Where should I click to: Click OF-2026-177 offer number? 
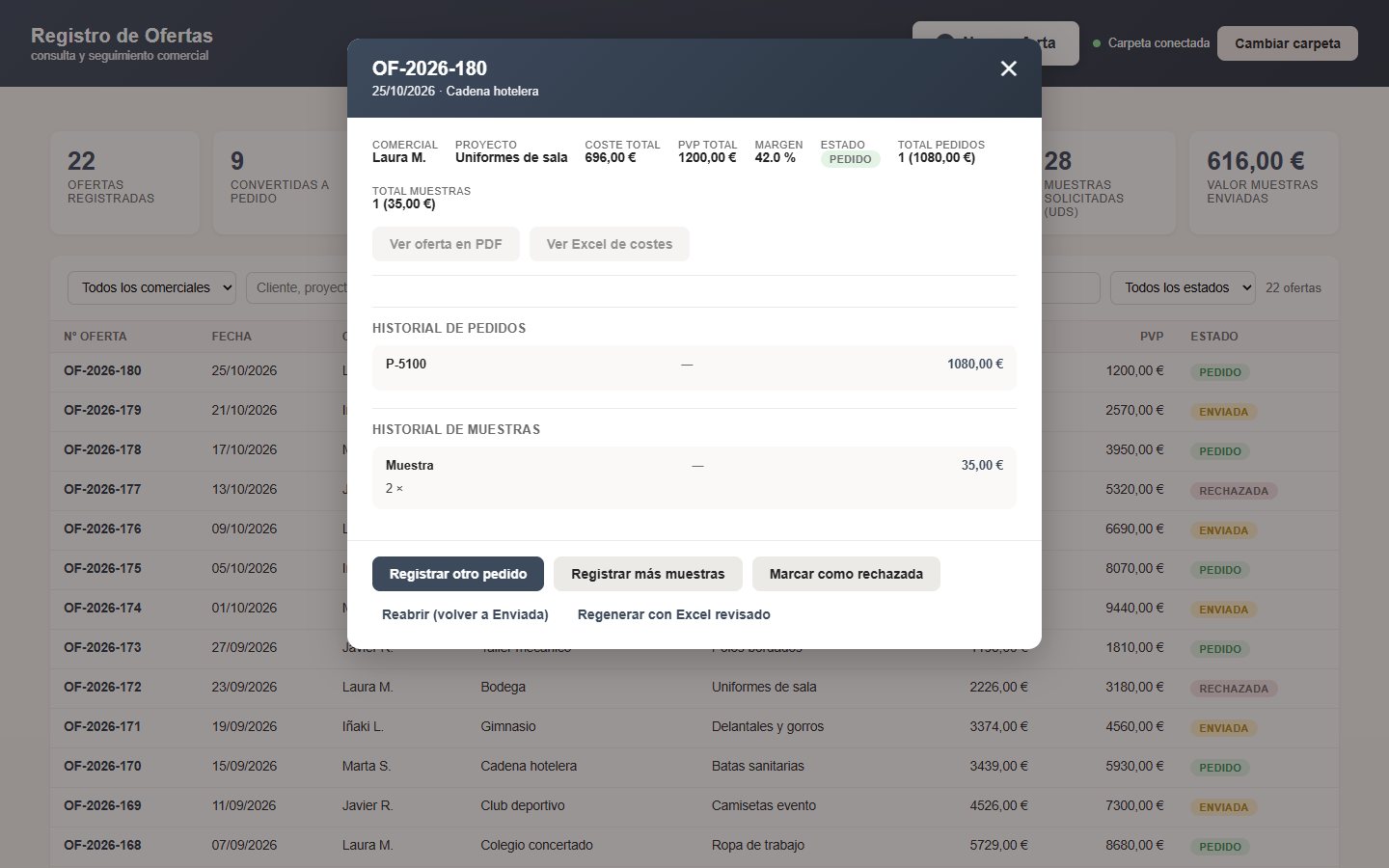tap(102, 489)
